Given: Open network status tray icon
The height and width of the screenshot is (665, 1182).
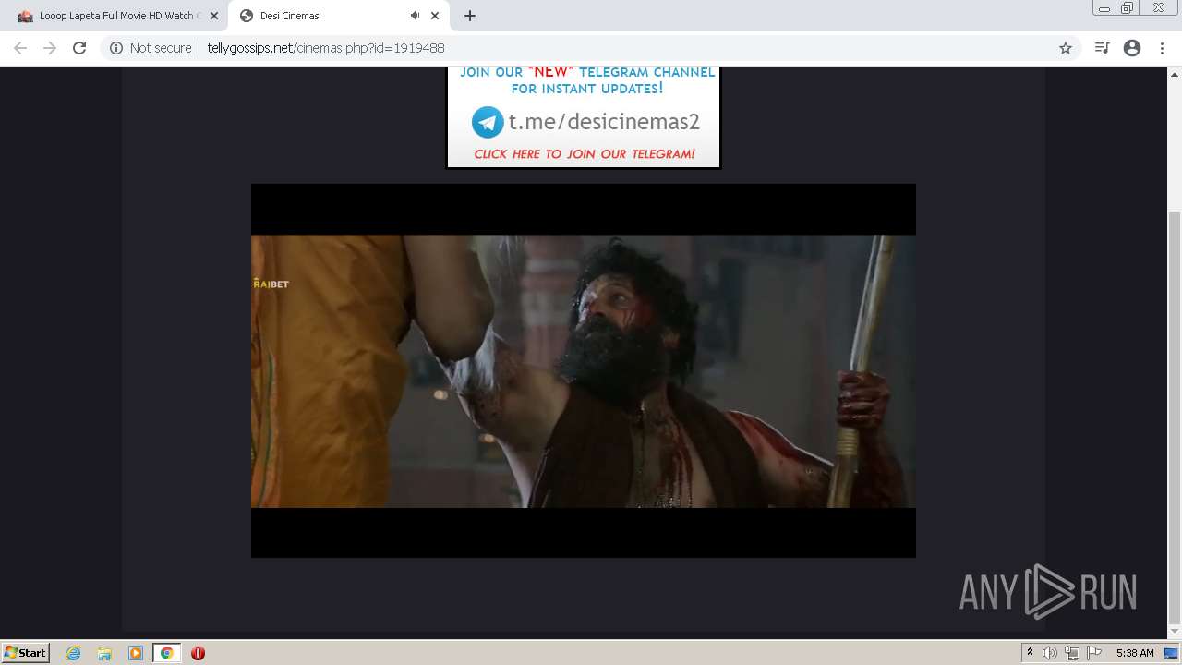Looking at the screenshot, I should 1072,653.
